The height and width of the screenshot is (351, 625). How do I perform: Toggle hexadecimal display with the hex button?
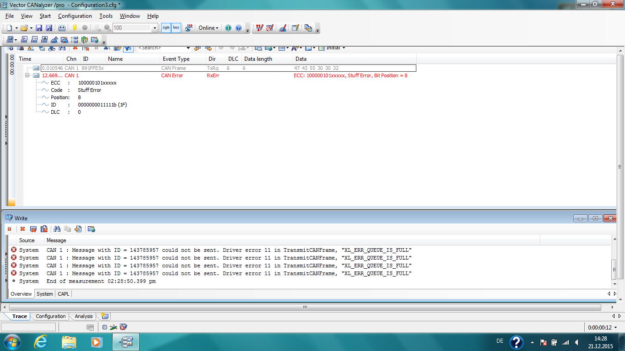(x=176, y=28)
